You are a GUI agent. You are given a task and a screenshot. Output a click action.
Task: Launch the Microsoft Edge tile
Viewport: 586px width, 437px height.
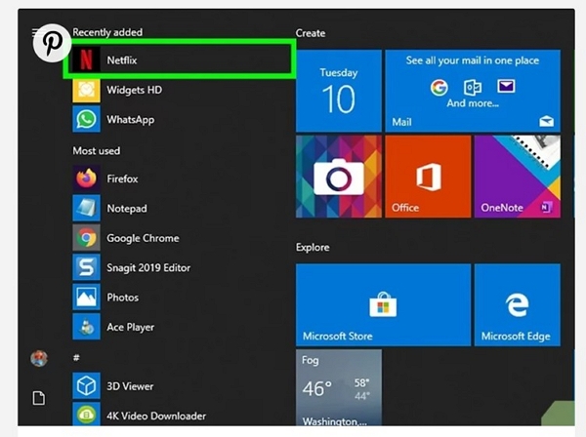click(x=518, y=305)
